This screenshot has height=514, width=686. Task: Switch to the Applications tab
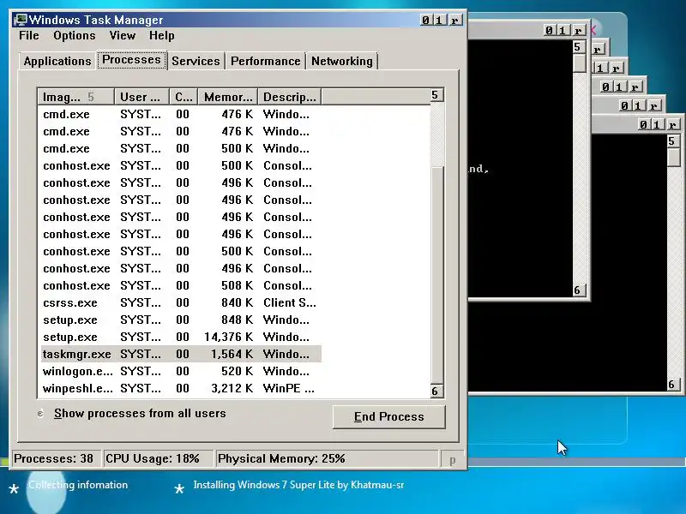point(57,61)
